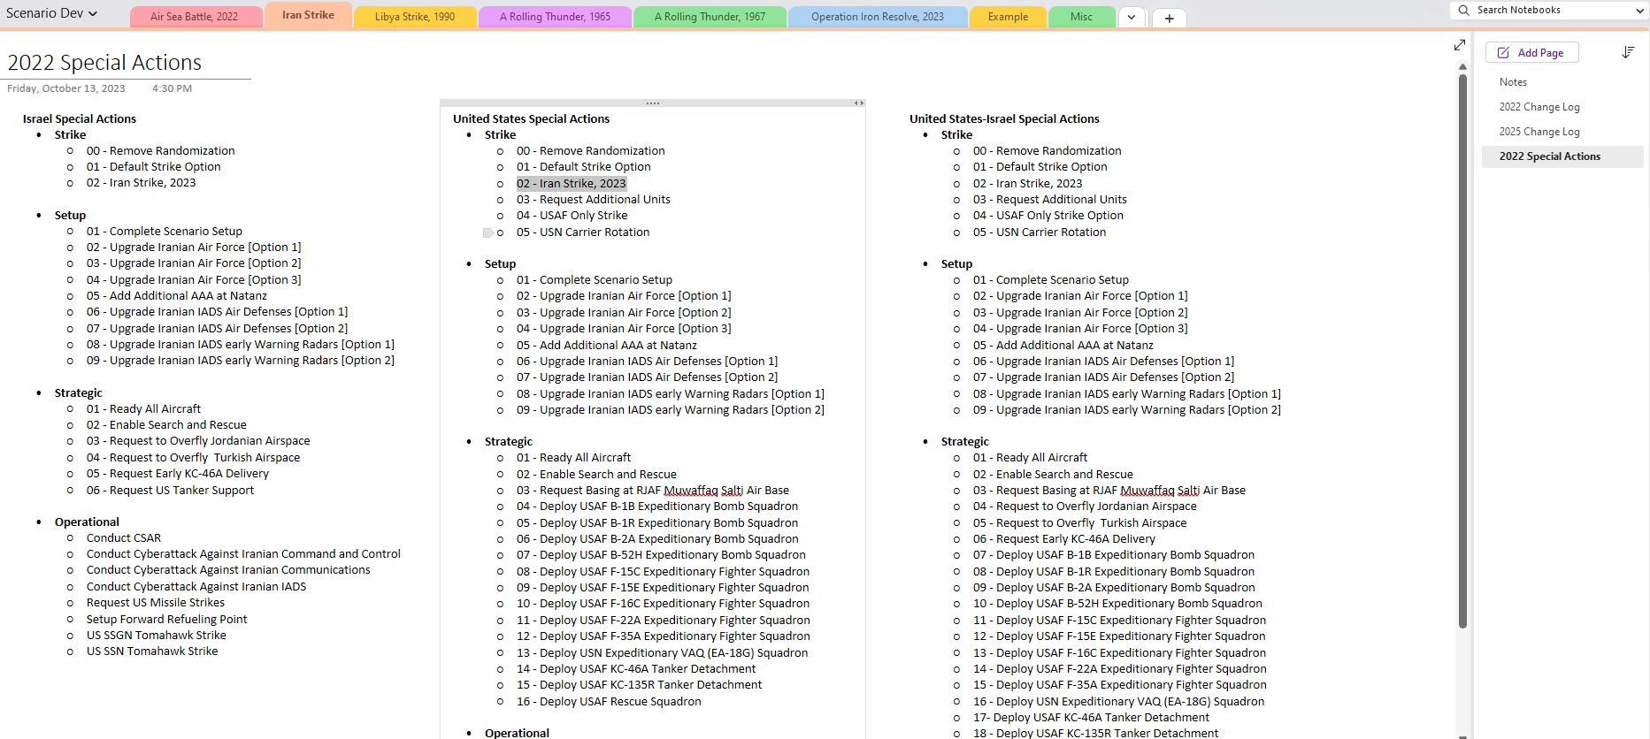
Task: Click Conduct Cyberattack Against Iranian Communications
Action: point(228,570)
